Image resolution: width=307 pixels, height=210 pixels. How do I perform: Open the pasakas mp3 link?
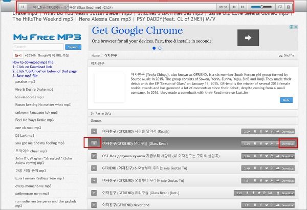click(x=25, y=81)
